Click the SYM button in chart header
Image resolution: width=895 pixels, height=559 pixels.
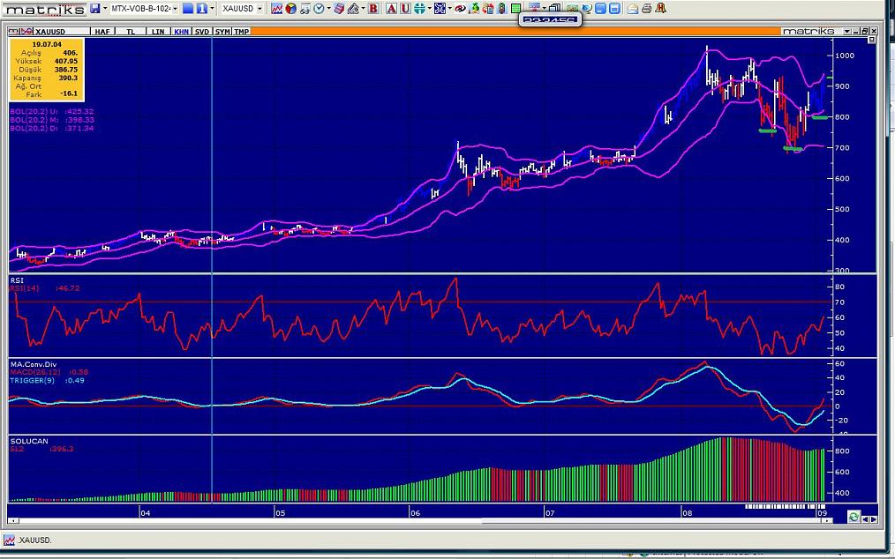coord(222,31)
